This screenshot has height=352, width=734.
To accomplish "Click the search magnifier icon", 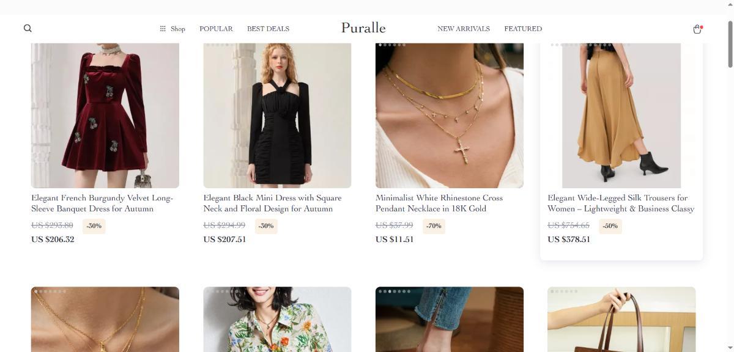I will pyautogui.click(x=28, y=28).
